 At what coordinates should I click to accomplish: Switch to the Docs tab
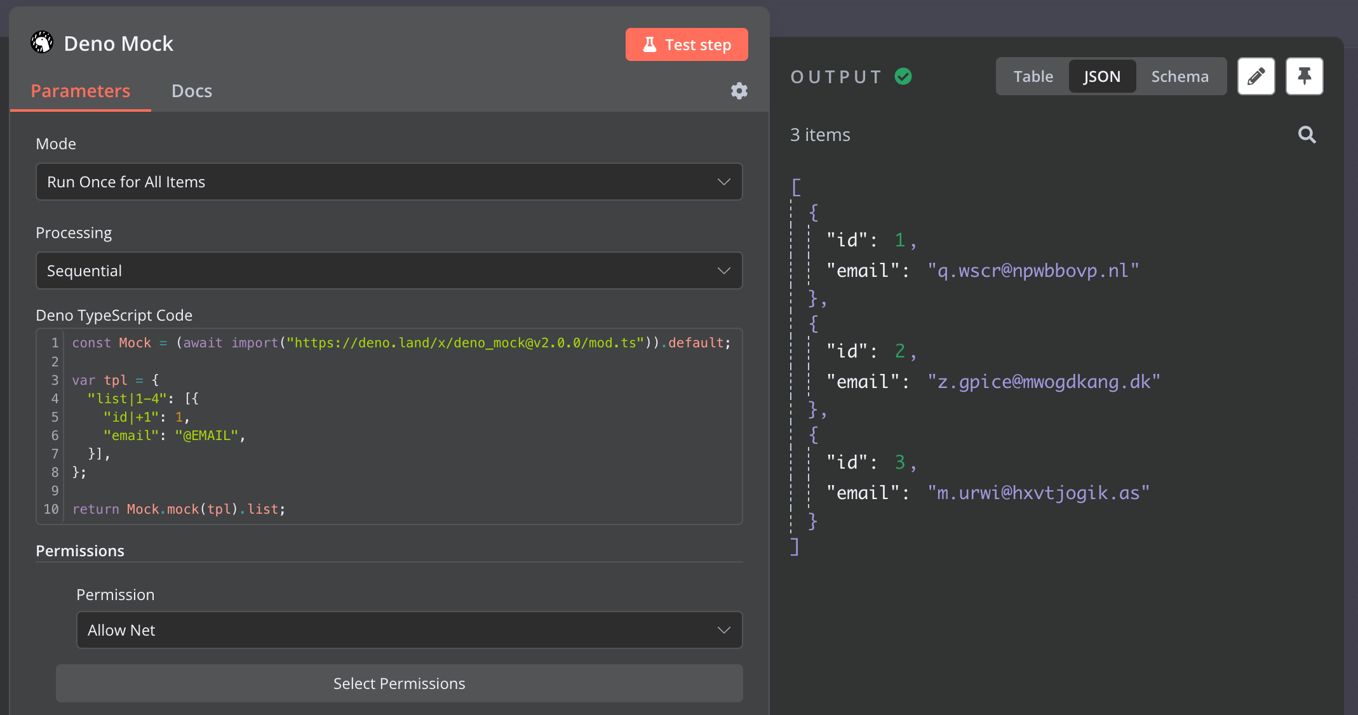point(191,91)
